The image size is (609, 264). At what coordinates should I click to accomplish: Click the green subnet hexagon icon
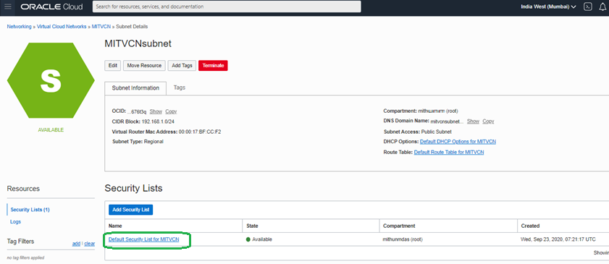51,80
